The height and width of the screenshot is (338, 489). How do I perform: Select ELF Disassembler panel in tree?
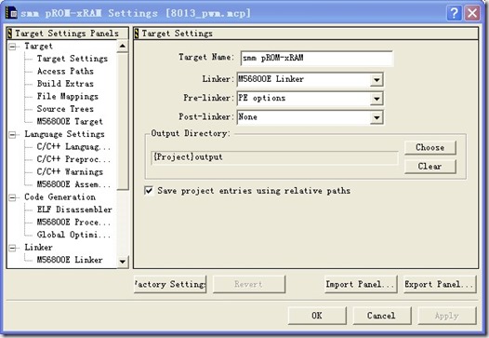[x=74, y=210]
